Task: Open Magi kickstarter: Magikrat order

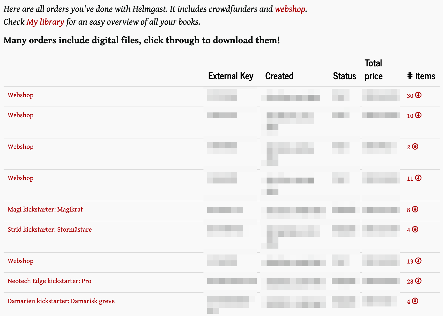Action: 45,209
